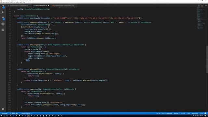Viewport: 208px width, 117px height.
Task: Select language mode TypeScript in status bar
Action: coord(195,113)
